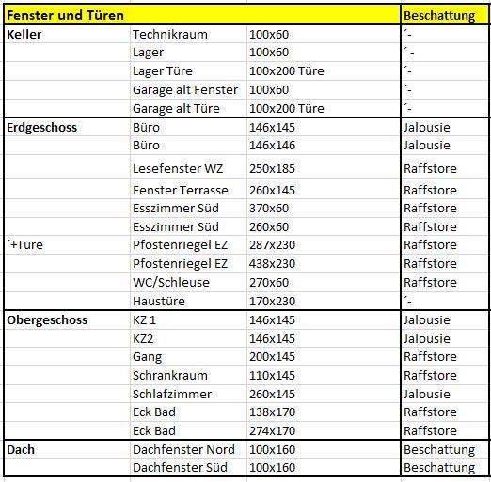Viewport: 491px width, 482px height.
Task: Click the '+Türe' note cell
Action: pos(67,245)
